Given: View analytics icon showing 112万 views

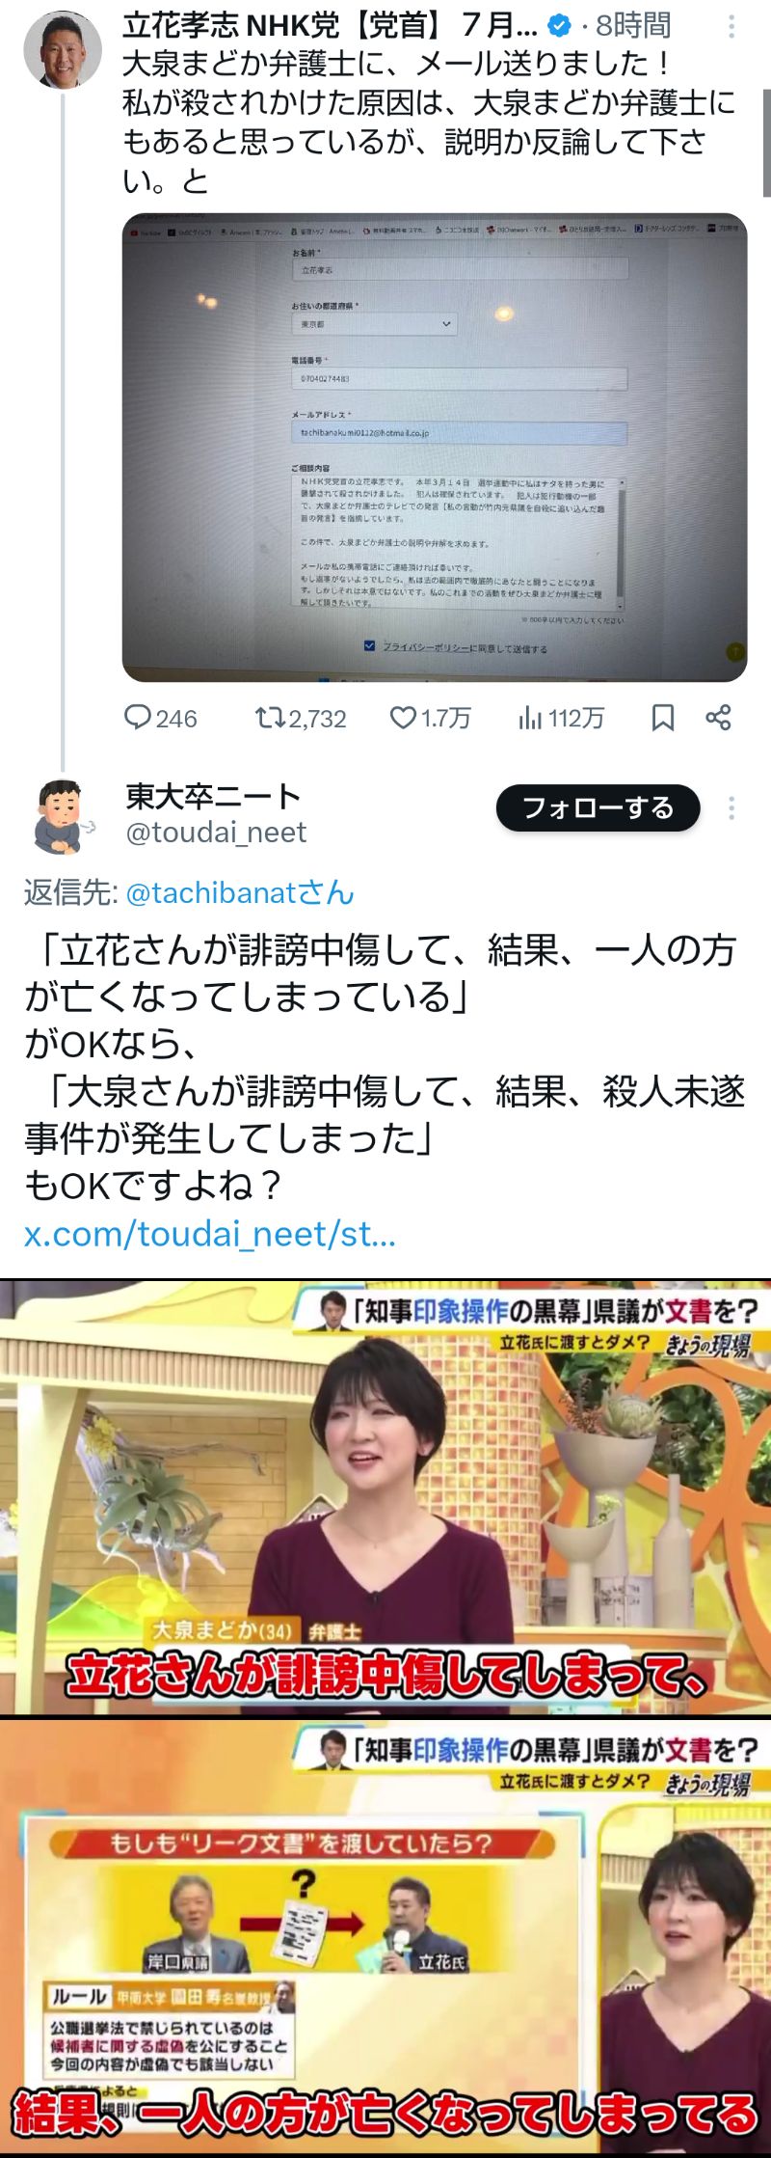Looking at the screenshot, I should 530,717.
